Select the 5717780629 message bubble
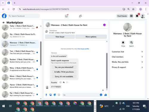The width and height of the screenshot is (149, 112). (56, 87)
